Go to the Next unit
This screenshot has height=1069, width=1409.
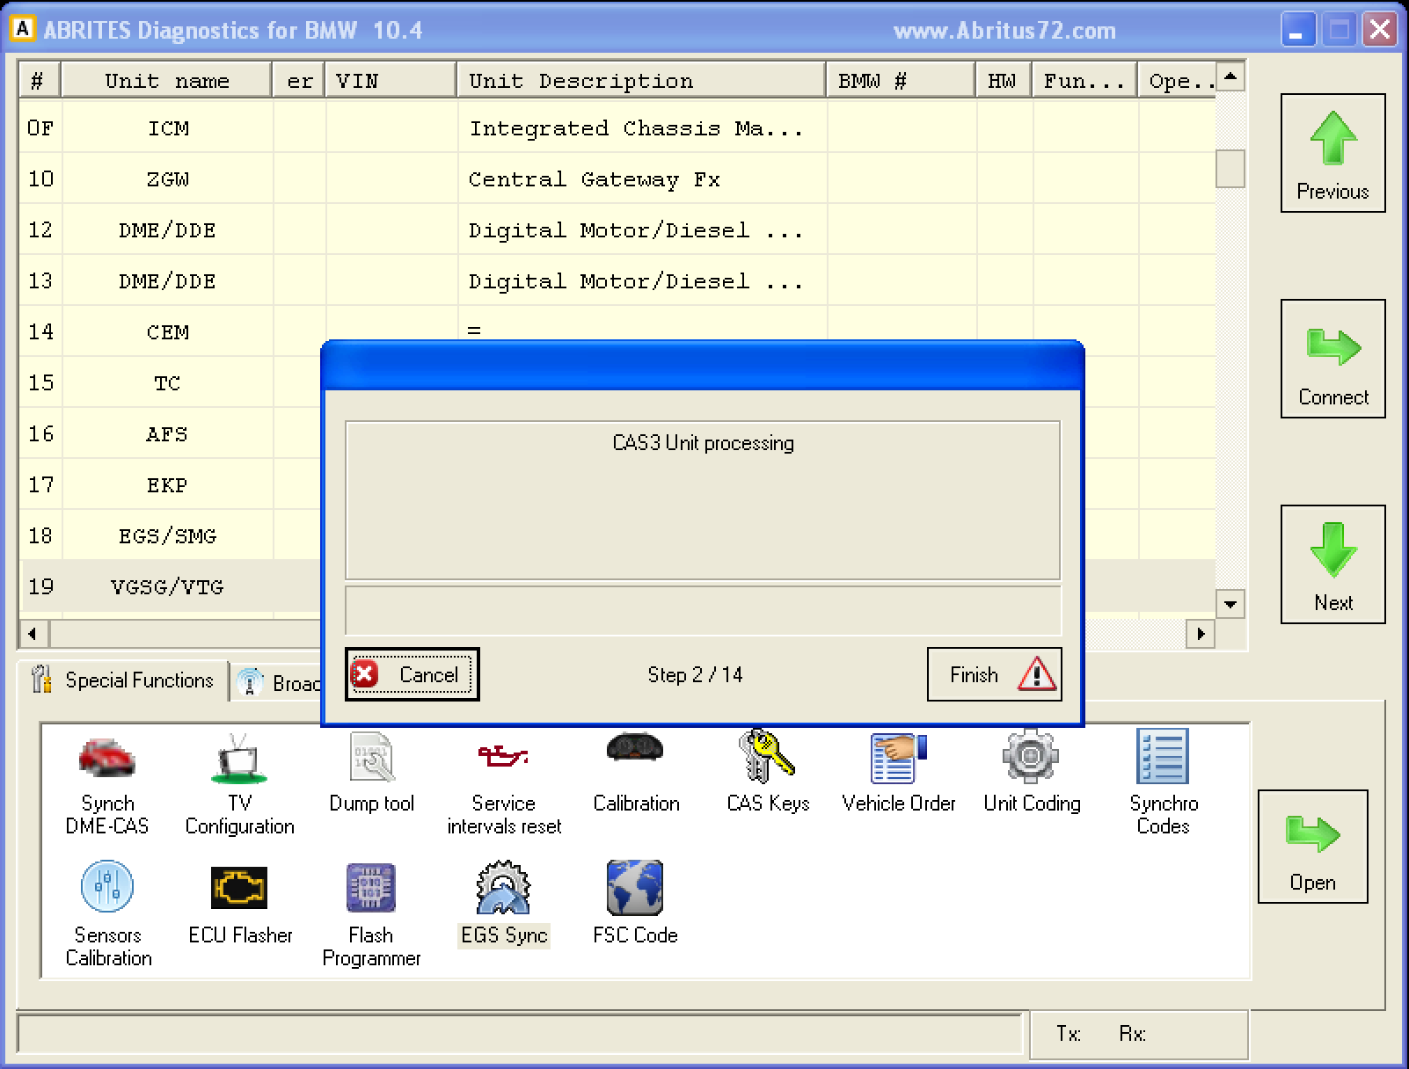tap(1332, 564)
